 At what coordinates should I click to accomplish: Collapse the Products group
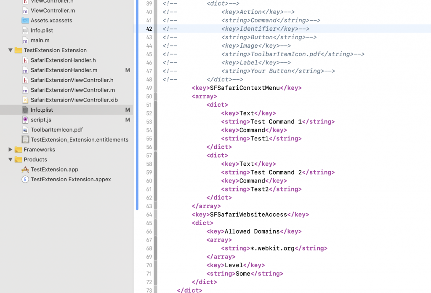point(11,159)
